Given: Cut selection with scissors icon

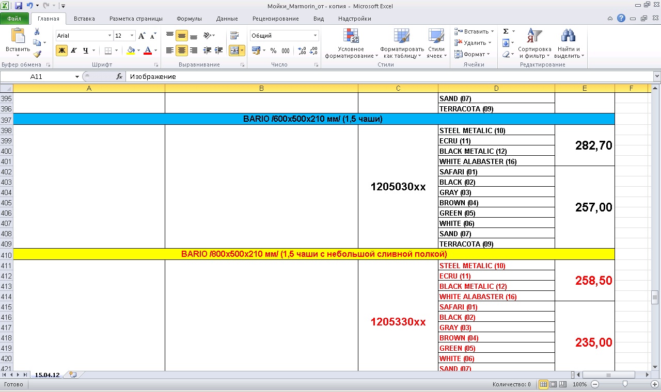Looking at the screenshot, I should coord(37,32).
